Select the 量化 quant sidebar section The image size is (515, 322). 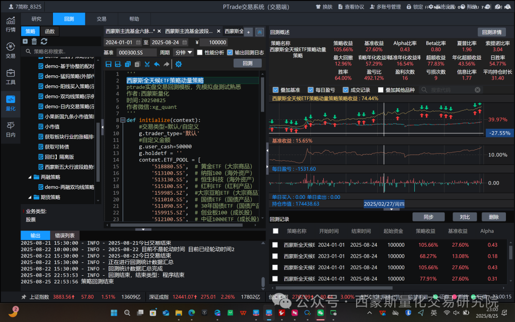tap(10, 103)
